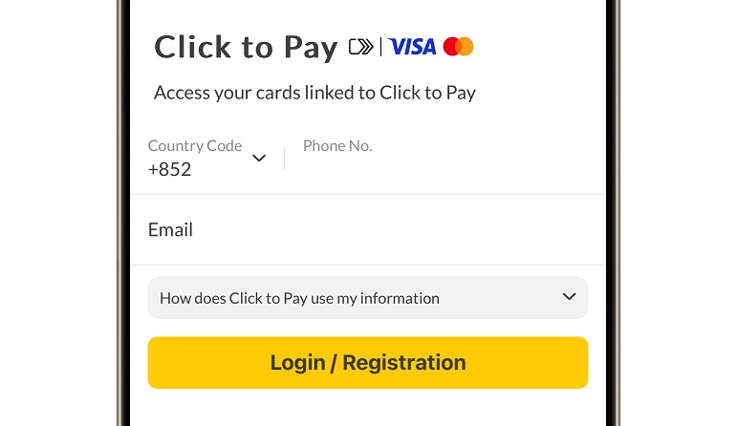Click the Visa logo
This screenshot has height=426, width=737.
412,46
